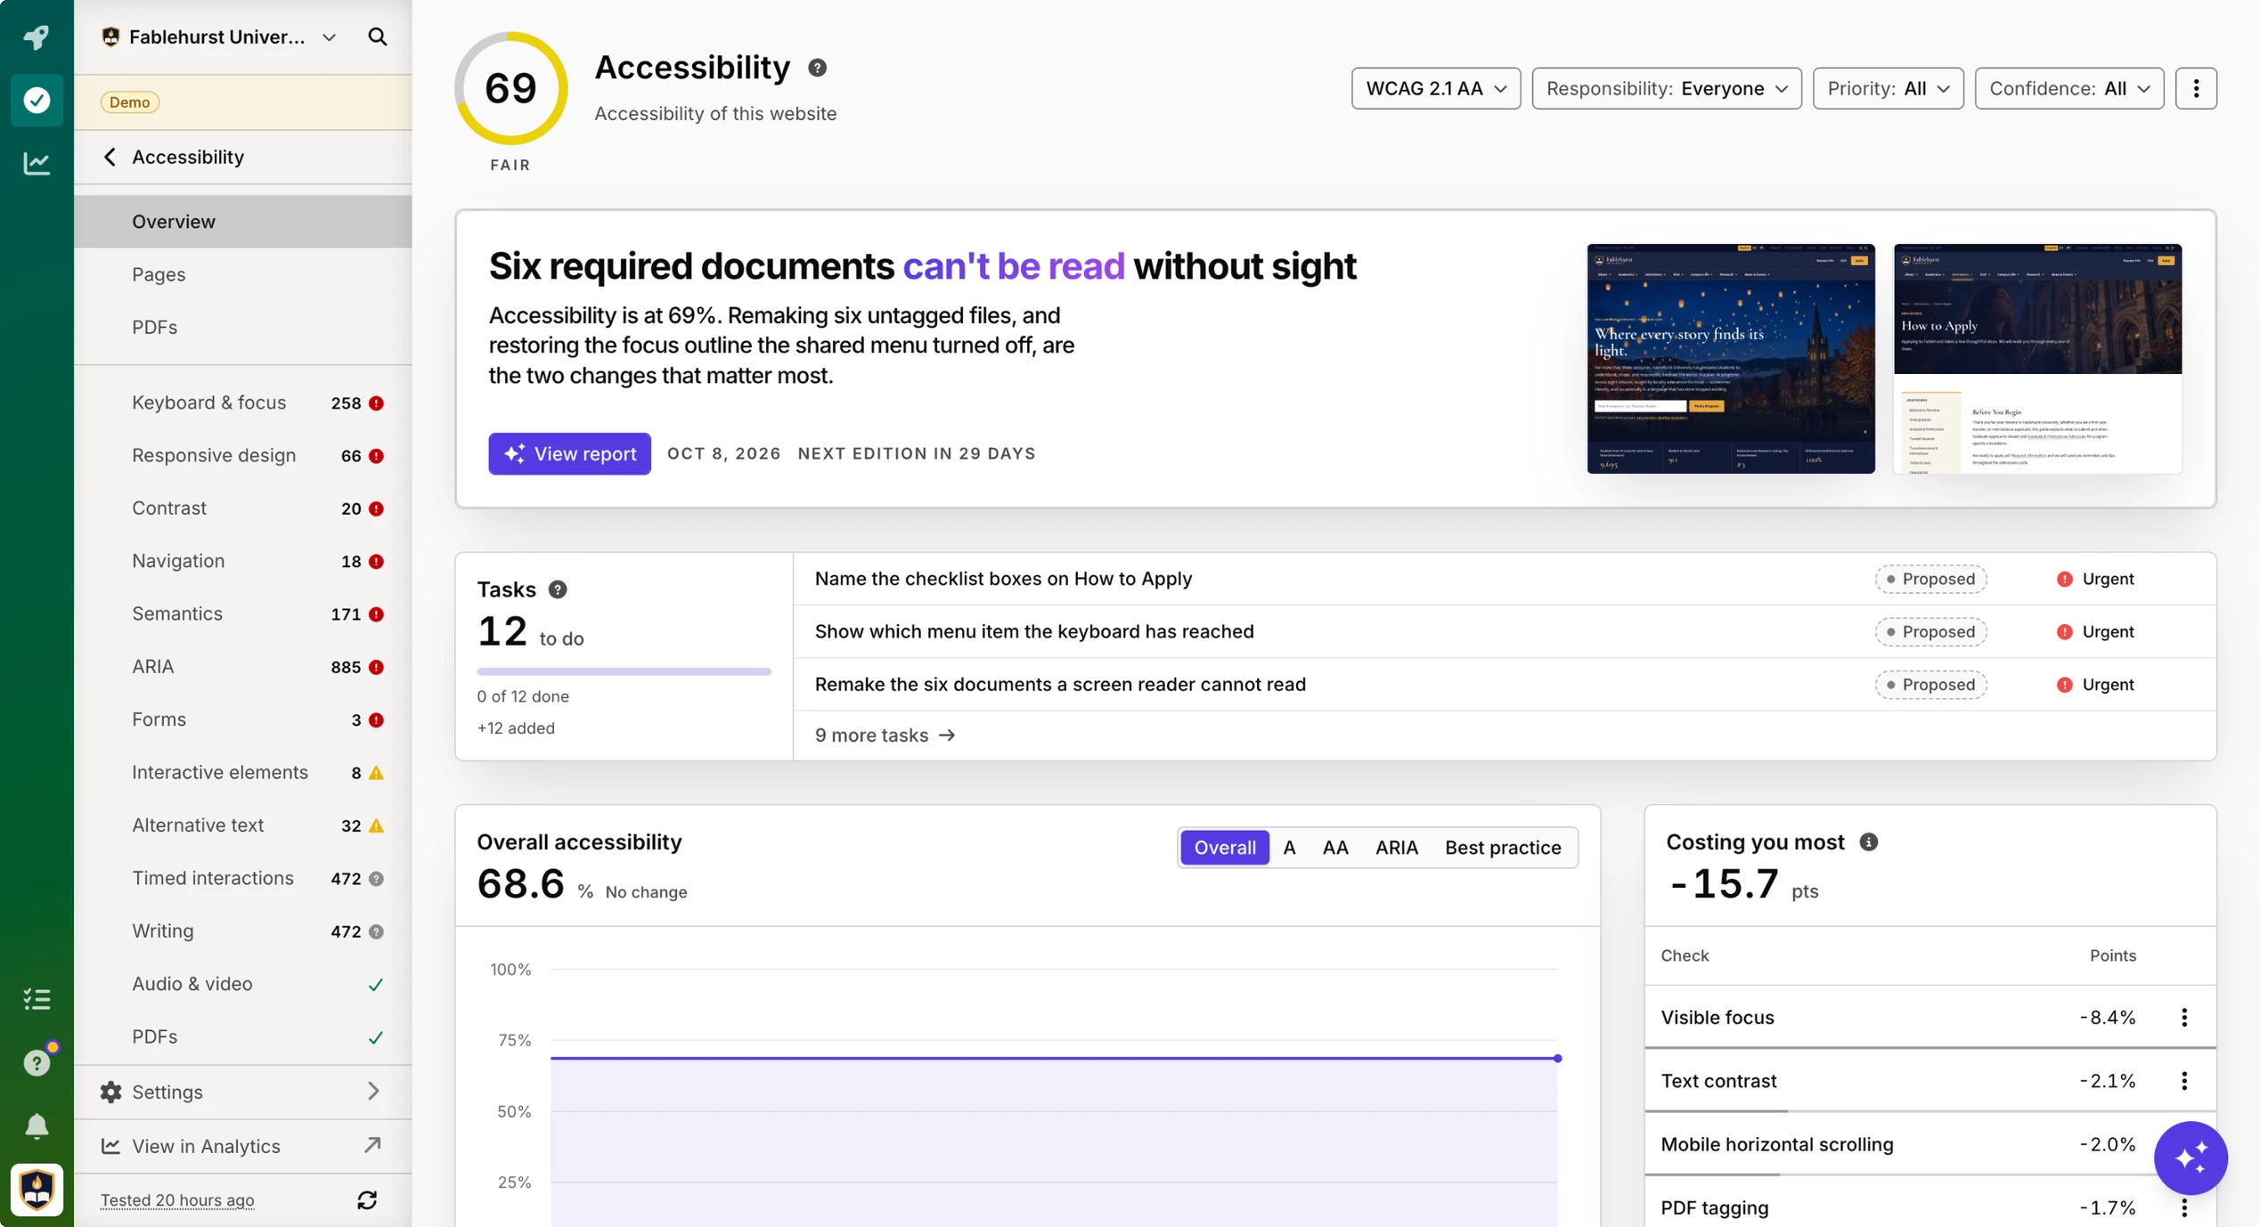Screen dimensions: 2260x1227
Task: Open the ARIA category in sidebar
Action: 242,667
